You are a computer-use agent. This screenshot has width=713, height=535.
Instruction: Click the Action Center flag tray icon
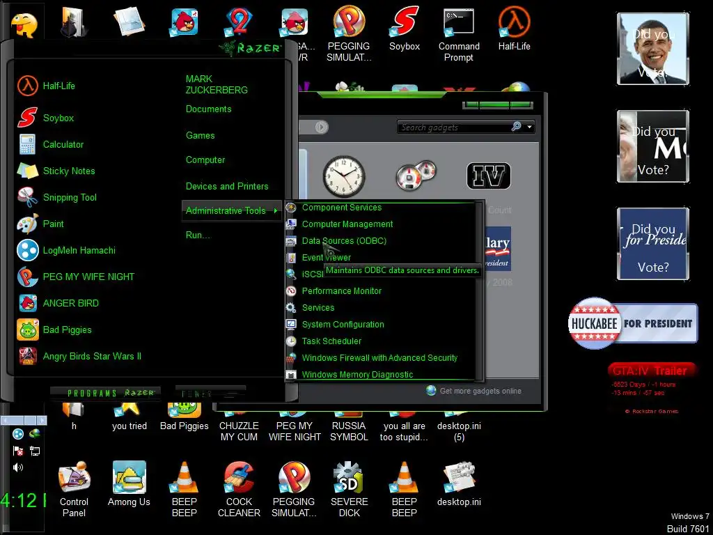tap(18, 451)
